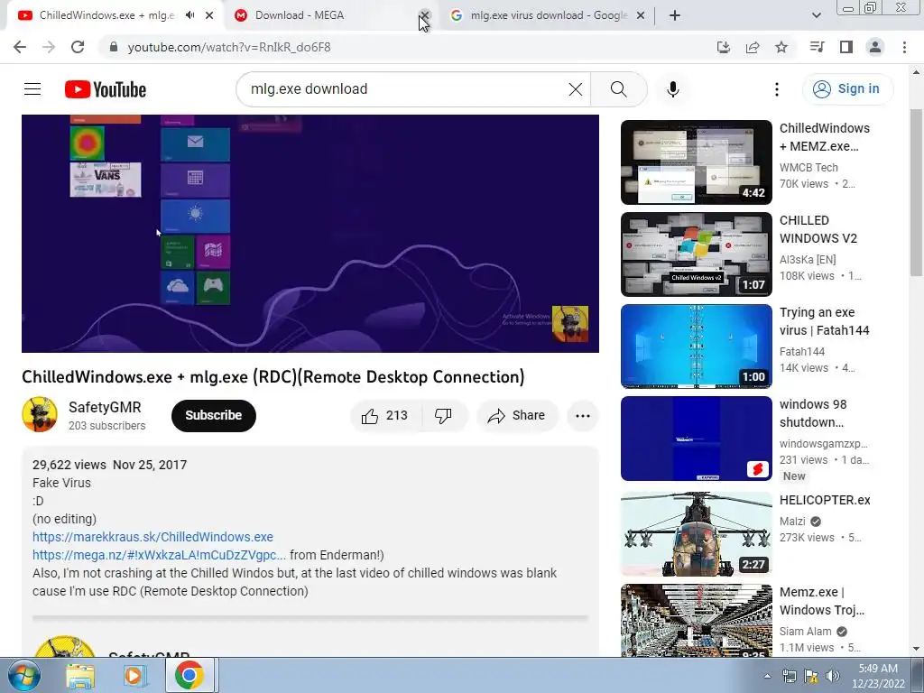Open Action Center flag tray icon

811,676
